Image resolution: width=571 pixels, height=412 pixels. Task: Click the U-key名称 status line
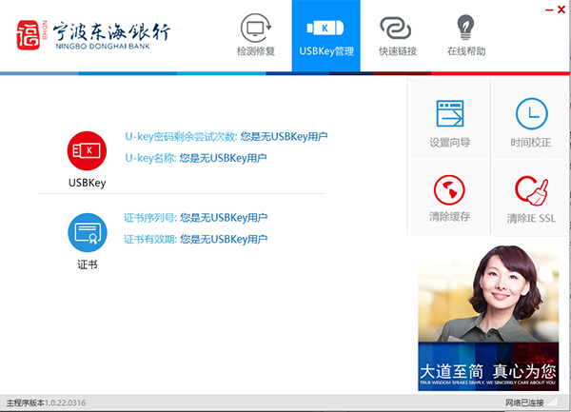point(196,158)
